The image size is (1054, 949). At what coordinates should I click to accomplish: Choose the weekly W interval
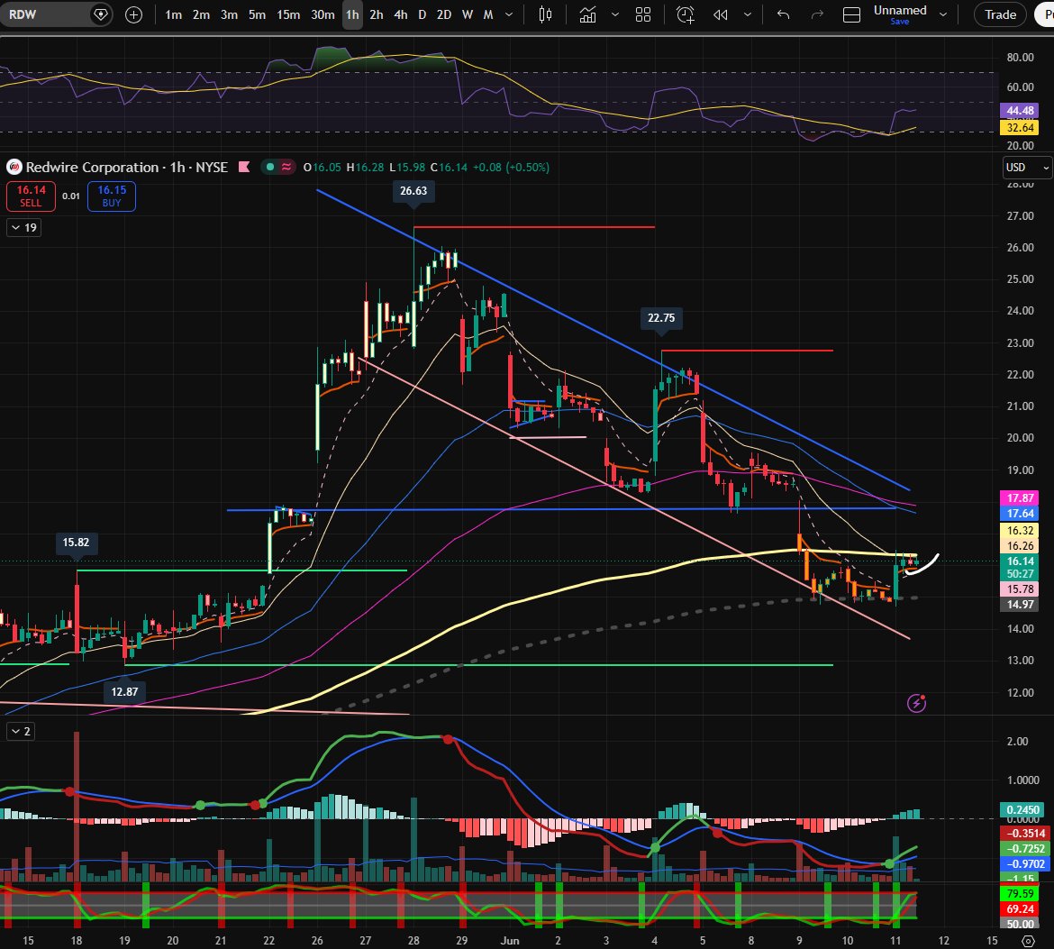click(468, 14)
